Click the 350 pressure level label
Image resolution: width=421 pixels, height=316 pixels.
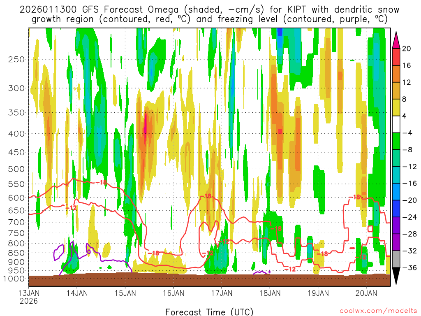(16, 113)
